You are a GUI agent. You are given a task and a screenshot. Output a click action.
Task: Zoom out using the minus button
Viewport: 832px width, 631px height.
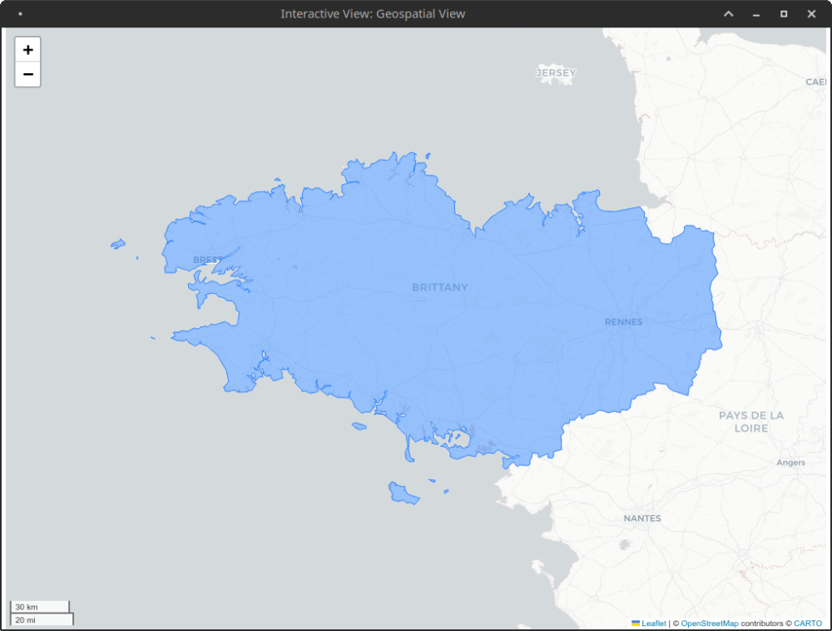coord(27,74)
